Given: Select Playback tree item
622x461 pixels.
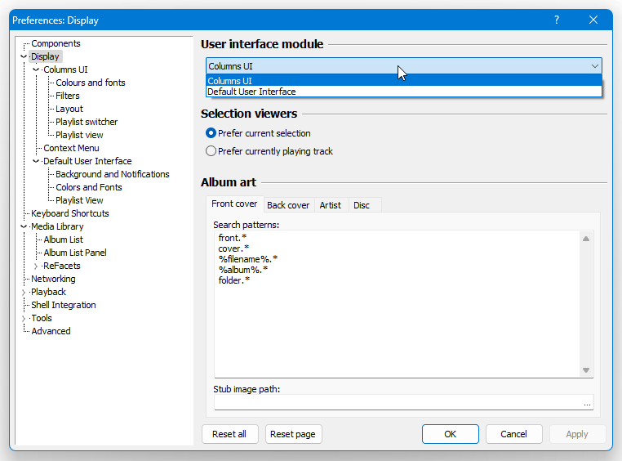Looking at the screenshot, I should coord(48,293).
